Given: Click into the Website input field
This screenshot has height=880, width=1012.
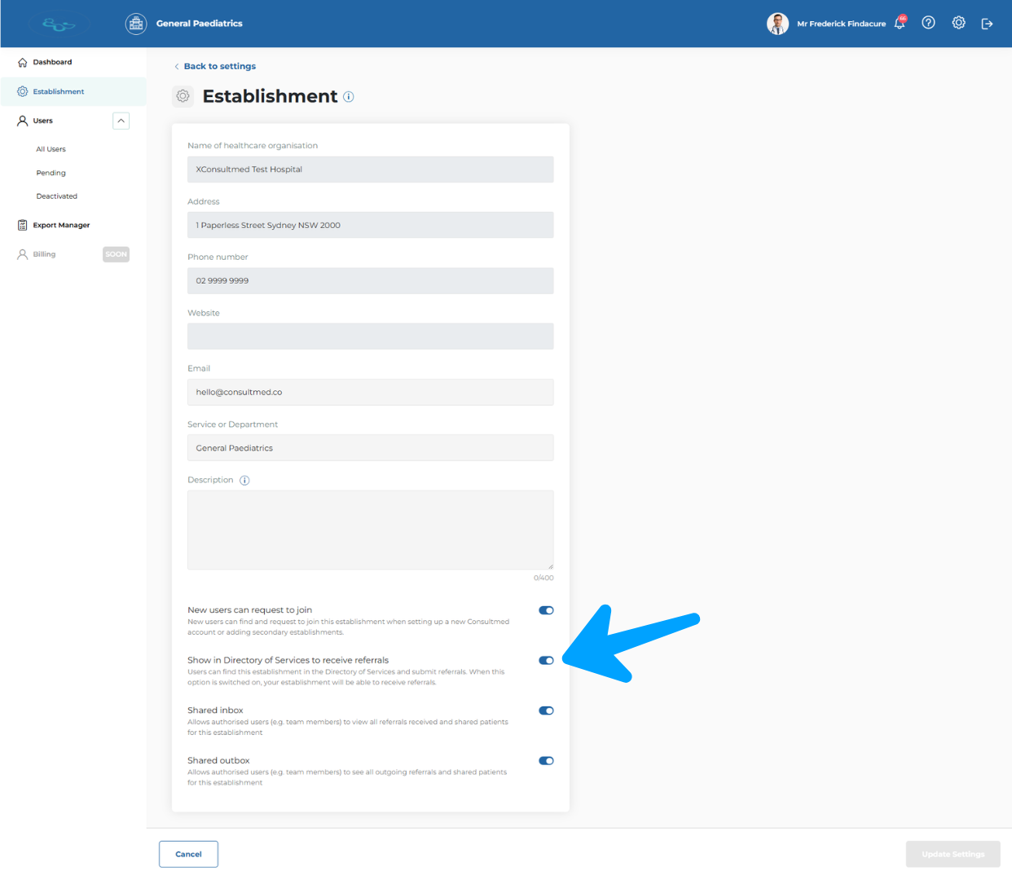Looking at the screenshot, I should tap(370, 337).
